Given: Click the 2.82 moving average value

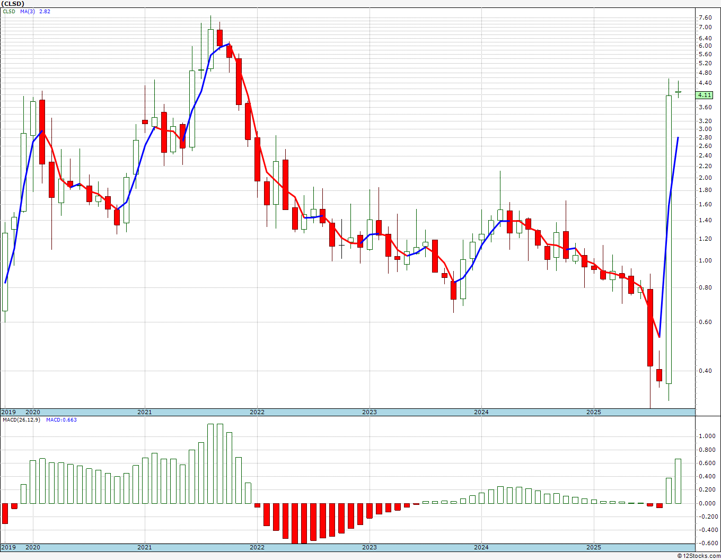Looking at the screenshot, I should [x=45, y=11].
